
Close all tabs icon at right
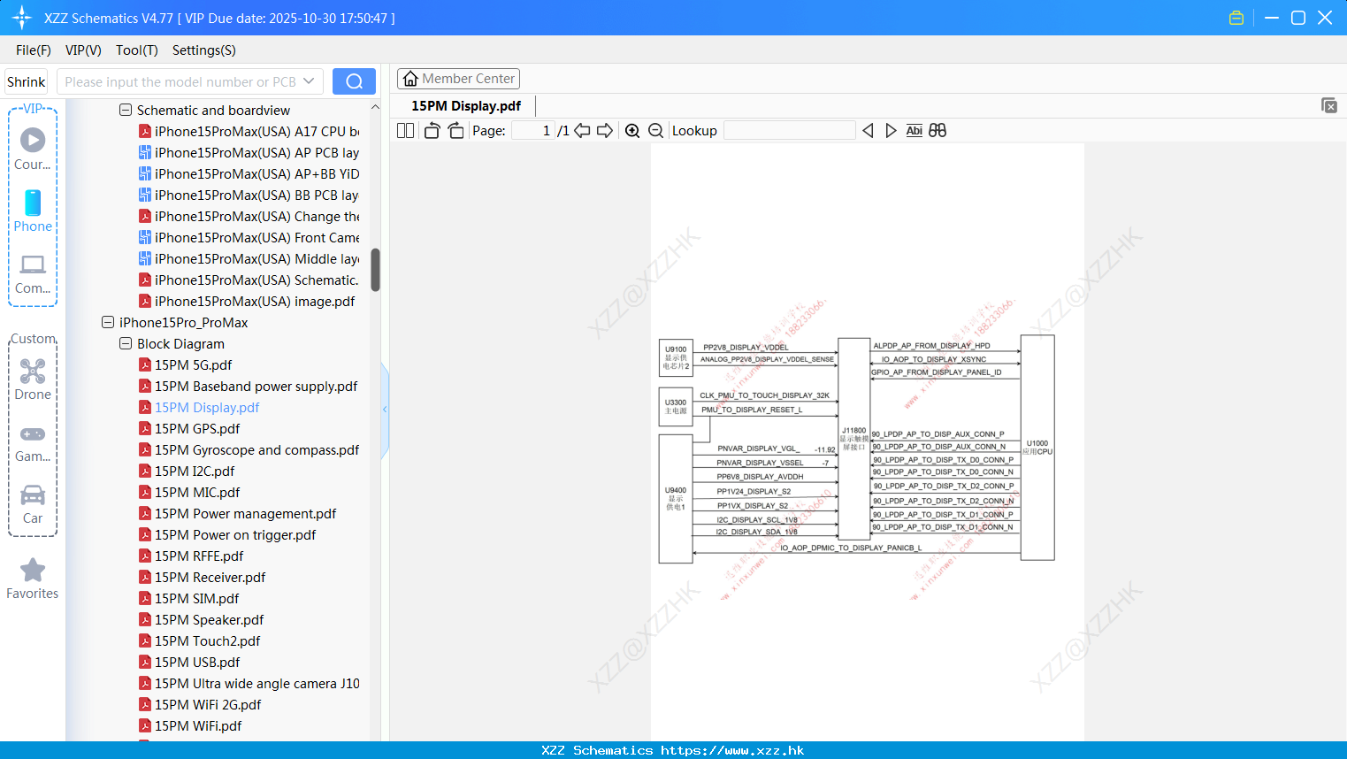coord(1328,105)
